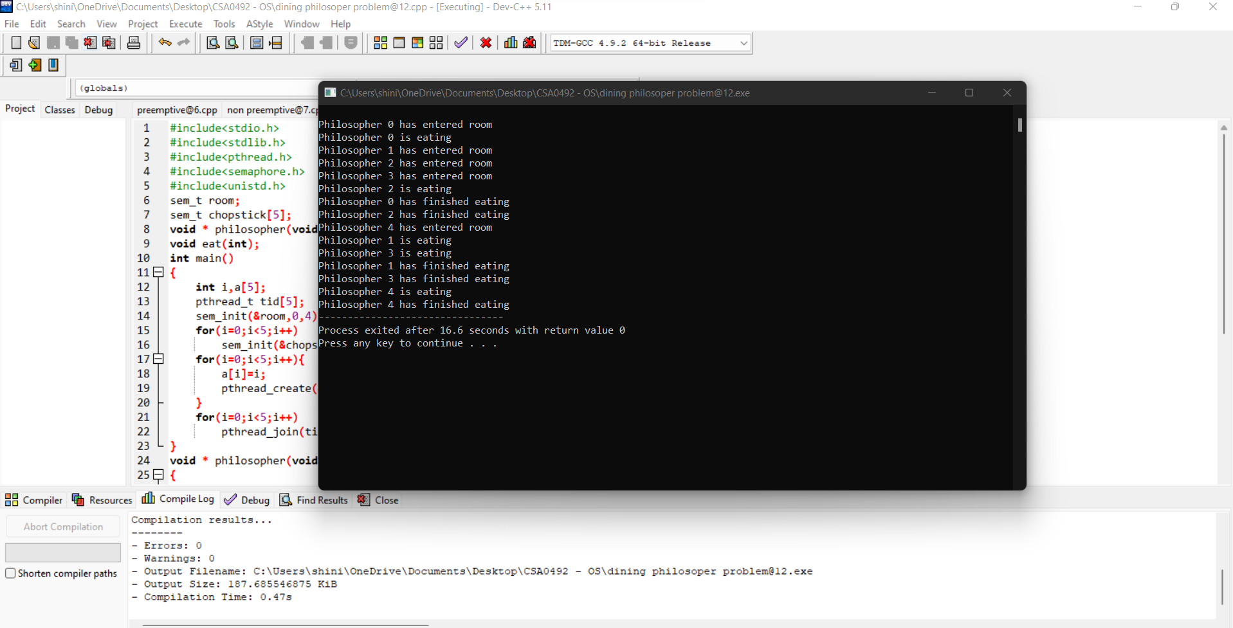This screenshot has height=628, width=1233.
Task: Open the Execute menu
Action: pyautogui.click(x=185, y=24)
